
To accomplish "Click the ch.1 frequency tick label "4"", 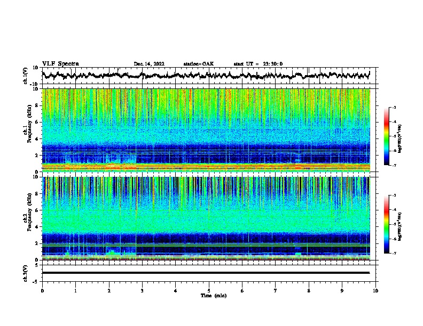I will click(x=37, y=139).
